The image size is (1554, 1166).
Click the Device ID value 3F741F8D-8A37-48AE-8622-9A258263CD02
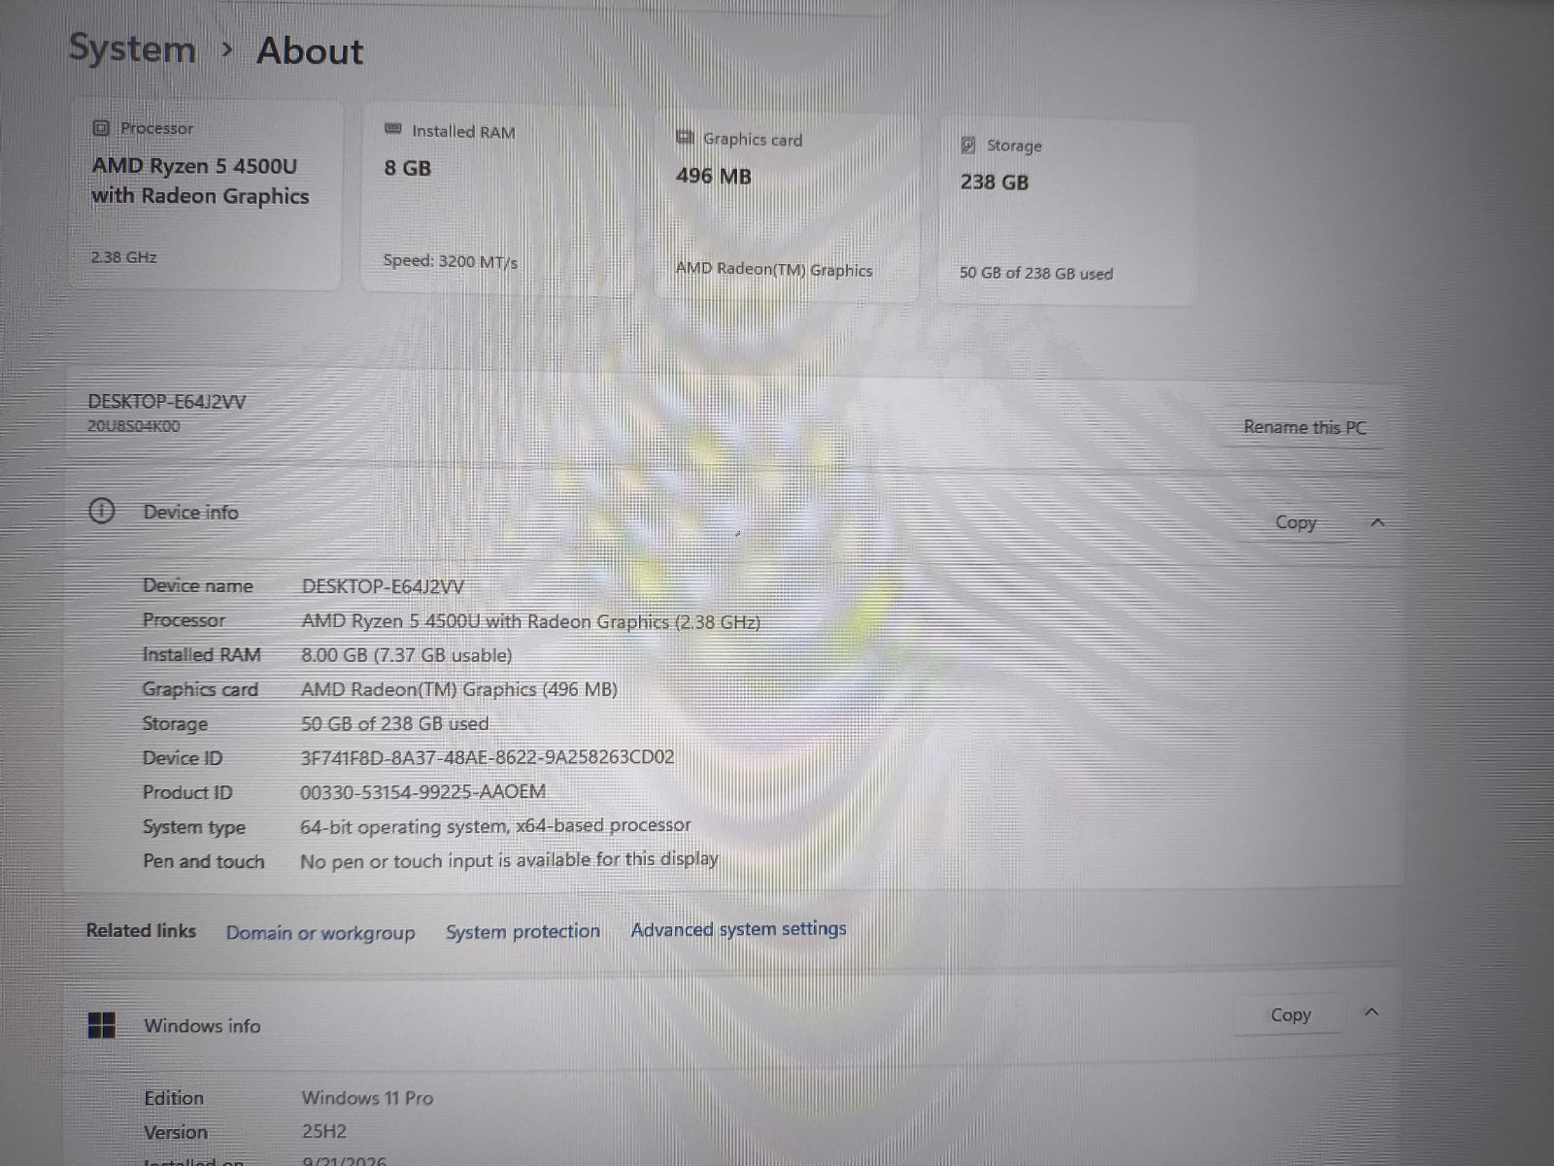(487, 757)
